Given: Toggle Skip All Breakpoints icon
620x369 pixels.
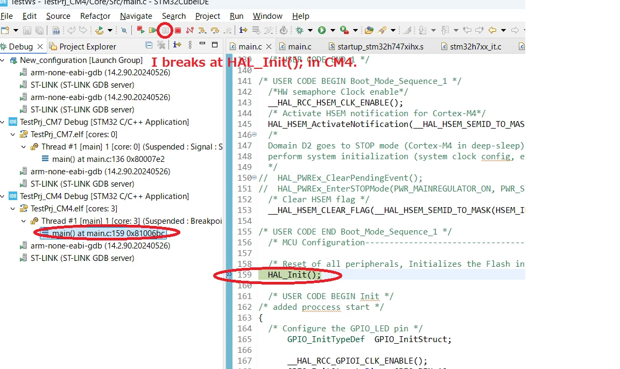Looking at the screenshot, I should [124, 31].
